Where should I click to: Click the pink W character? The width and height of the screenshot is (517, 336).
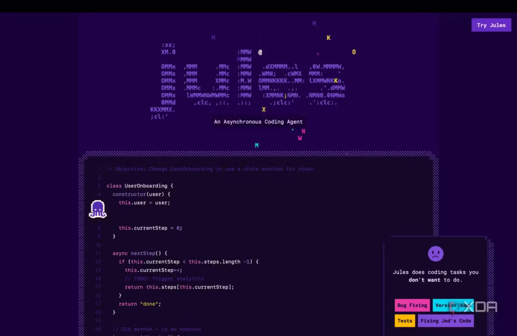tap(300, 138)
